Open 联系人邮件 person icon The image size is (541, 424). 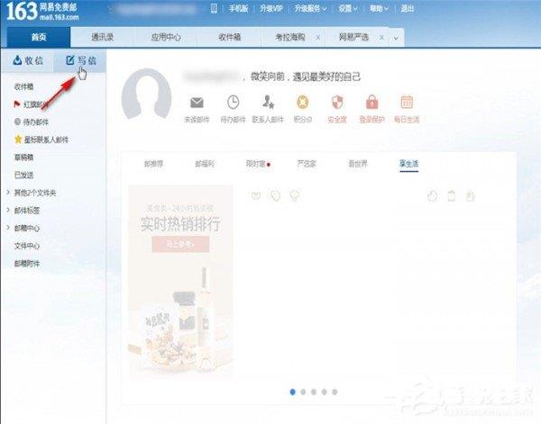(x=268, y=102)
